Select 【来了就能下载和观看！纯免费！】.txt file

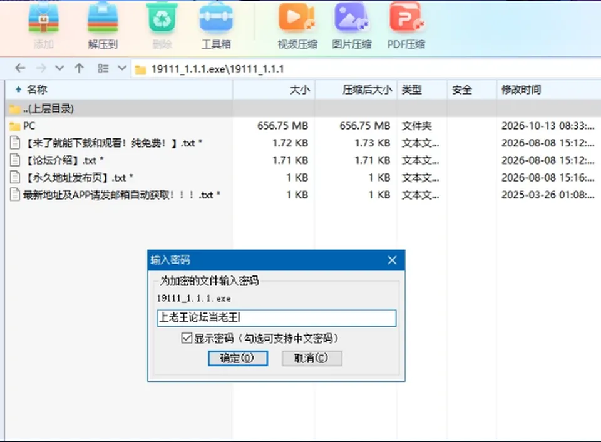click(x=303, y=143)
